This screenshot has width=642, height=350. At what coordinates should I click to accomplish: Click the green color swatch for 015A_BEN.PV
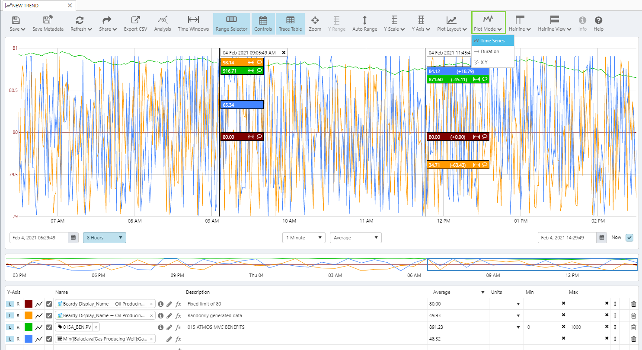pos(29,327)
